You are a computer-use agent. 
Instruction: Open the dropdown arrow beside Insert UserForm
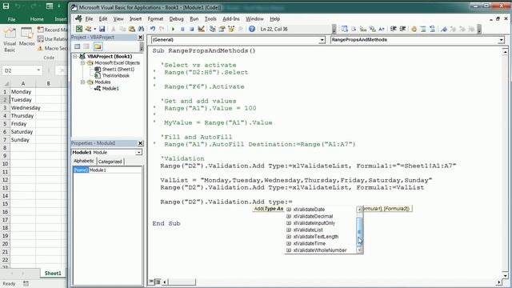(94, 29)
